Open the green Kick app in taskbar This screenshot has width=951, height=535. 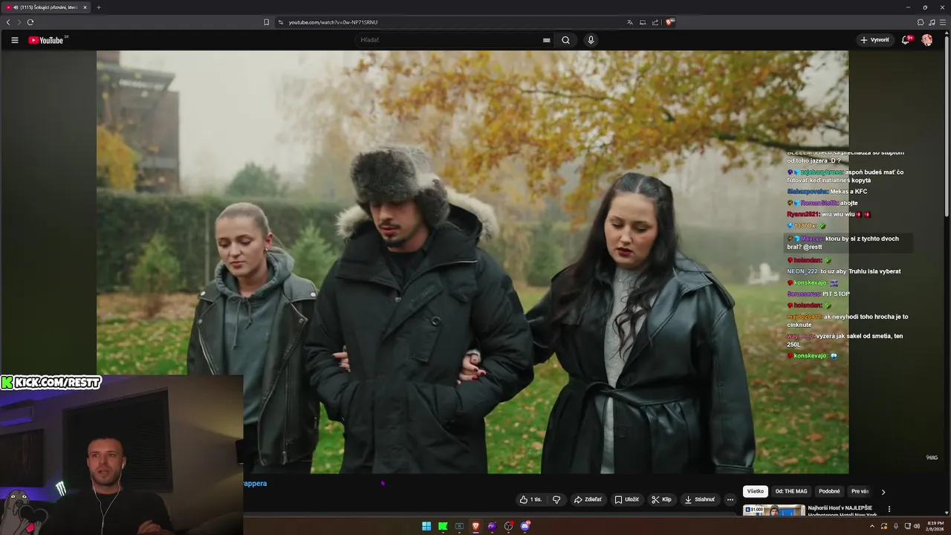(443, 526)
